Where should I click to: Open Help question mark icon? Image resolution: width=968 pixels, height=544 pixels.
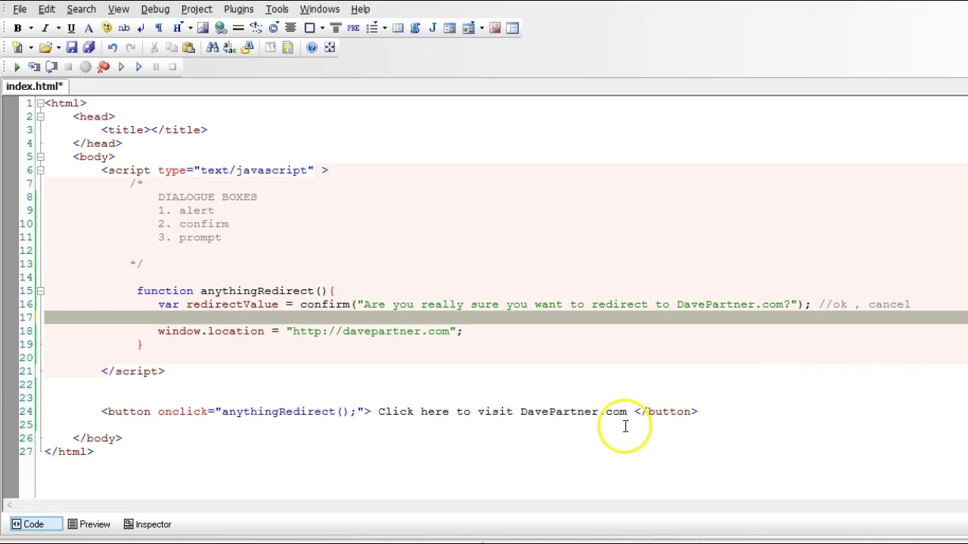pyautogui.click(x=312, y=47)
